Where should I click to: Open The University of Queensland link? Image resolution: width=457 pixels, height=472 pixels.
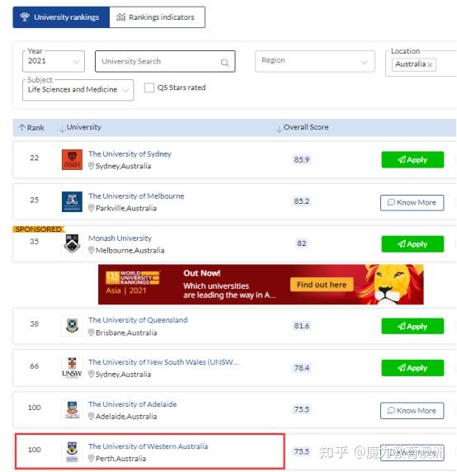click(138, 320)
